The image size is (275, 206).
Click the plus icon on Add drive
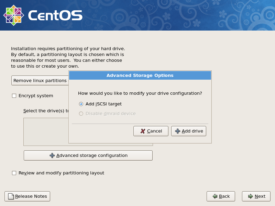(177, 131)
